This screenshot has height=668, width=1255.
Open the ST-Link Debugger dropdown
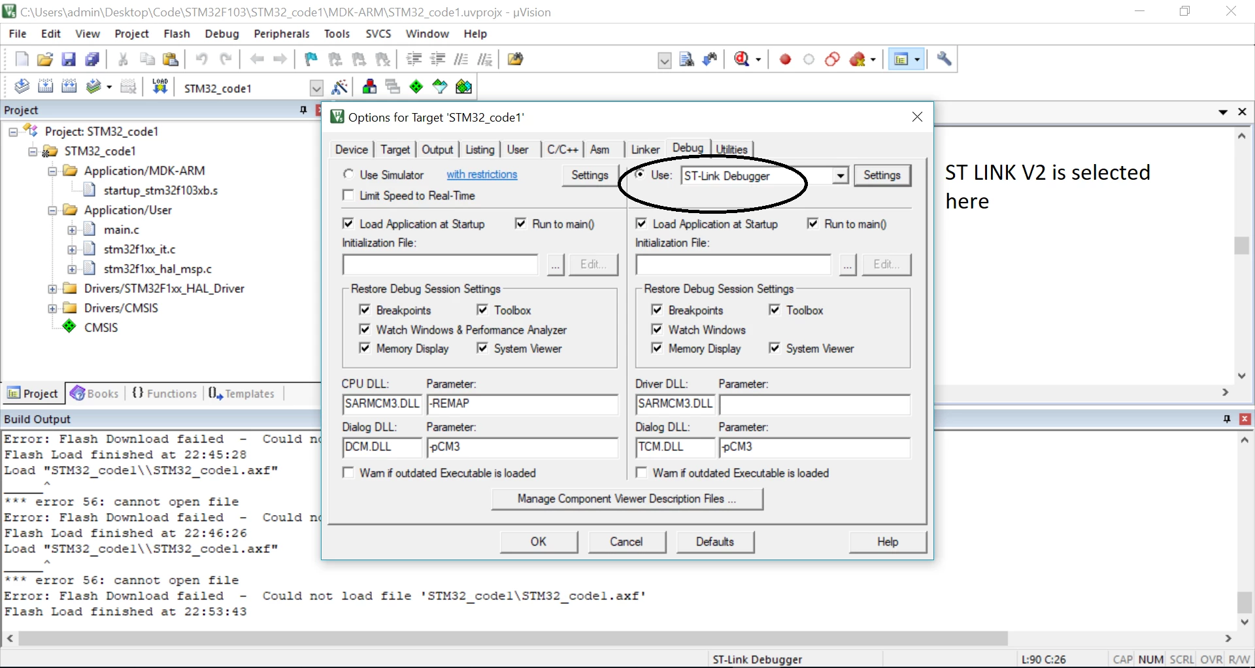841,176
